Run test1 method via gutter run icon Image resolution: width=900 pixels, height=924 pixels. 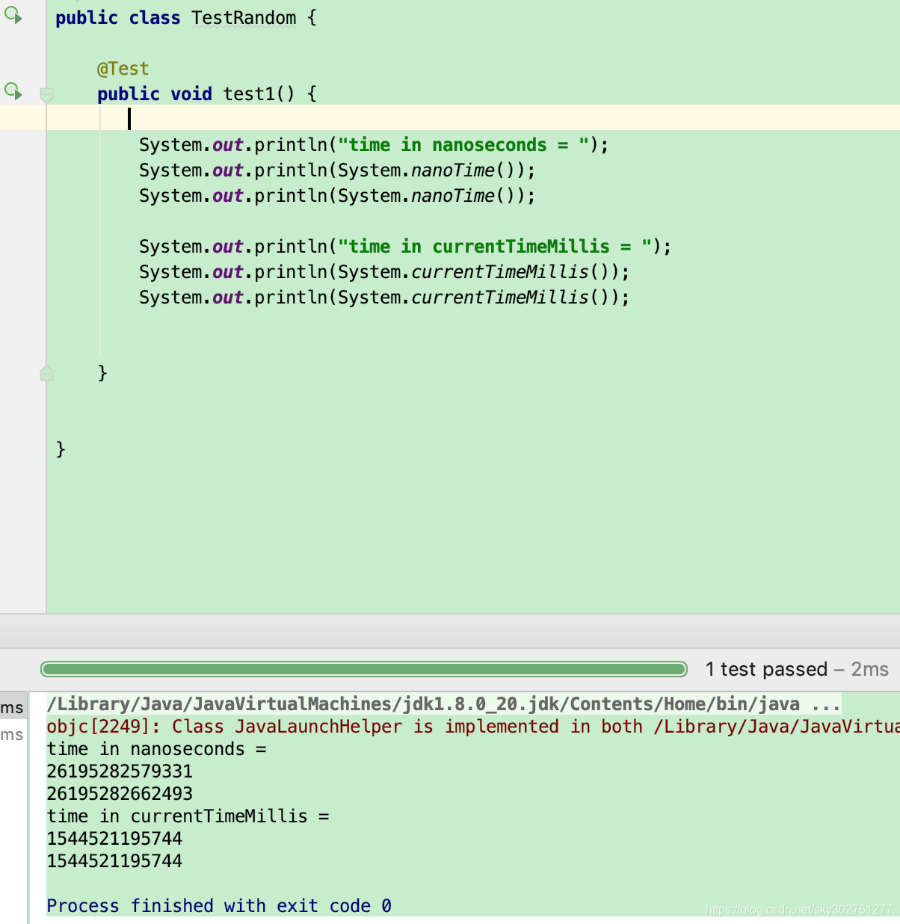(x=13, y=91)
